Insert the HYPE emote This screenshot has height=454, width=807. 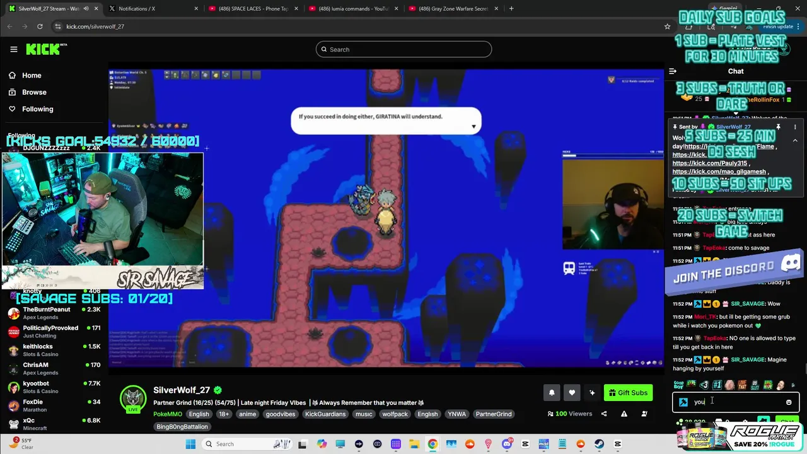[x=692, y=385]
